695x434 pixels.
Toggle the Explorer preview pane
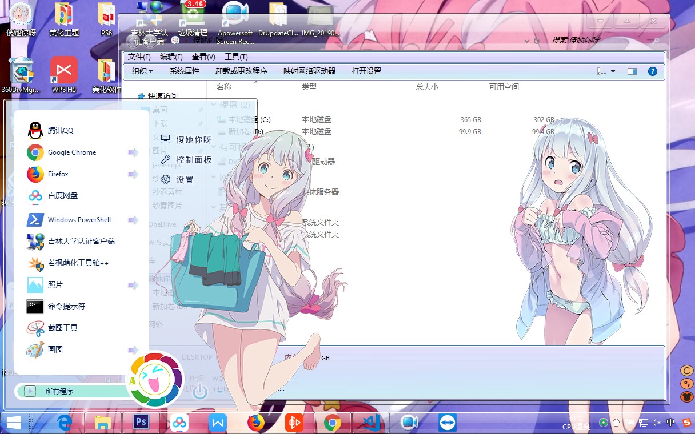pyautogui.click(x=632, y=71)
